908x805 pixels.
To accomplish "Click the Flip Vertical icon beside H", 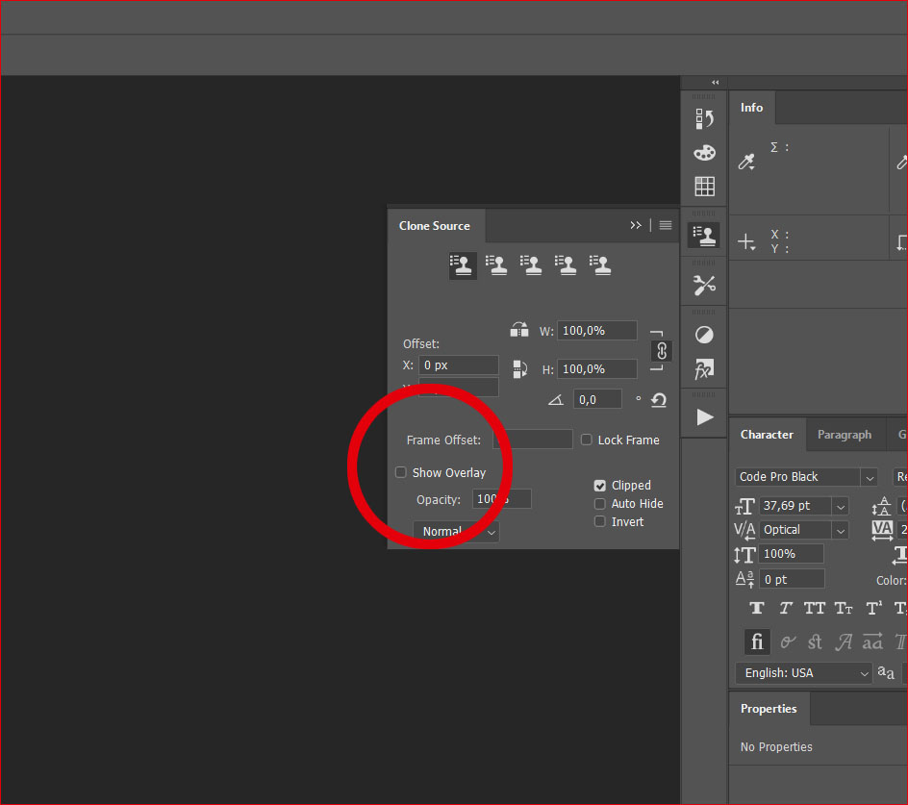I will 519,369.
